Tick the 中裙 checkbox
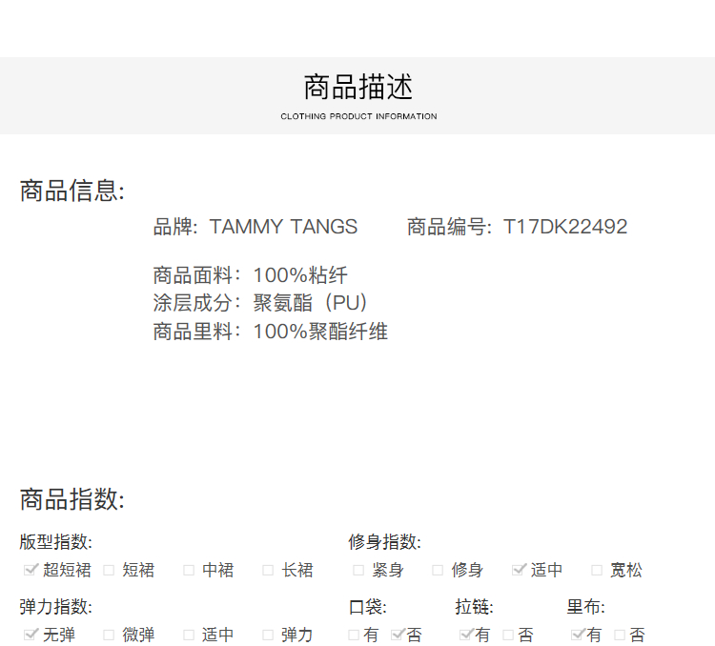Image resolution: width=715 pixels, height=646 pixels. (x=189, y=570)
